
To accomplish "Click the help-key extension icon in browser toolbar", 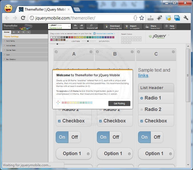I will click(150, 18).
